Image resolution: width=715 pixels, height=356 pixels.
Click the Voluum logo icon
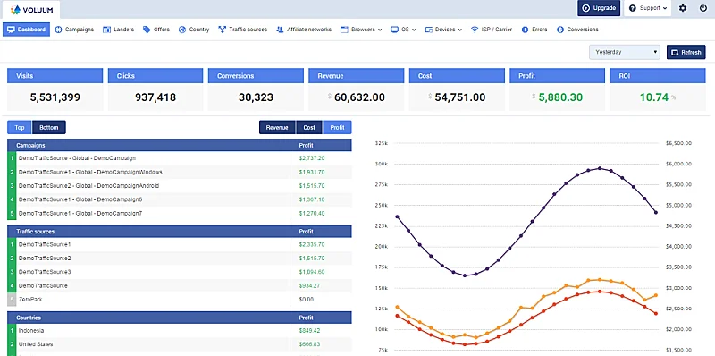[x=15, y=9]
